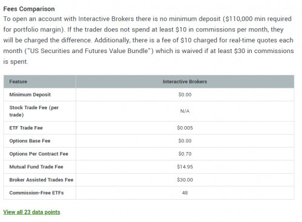Click the Stock Trade Fee row label
This screenshot has height=222, width=302.
coord(34,111)
